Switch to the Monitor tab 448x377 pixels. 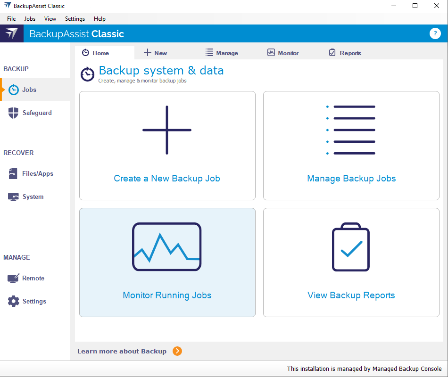[290, 53]
